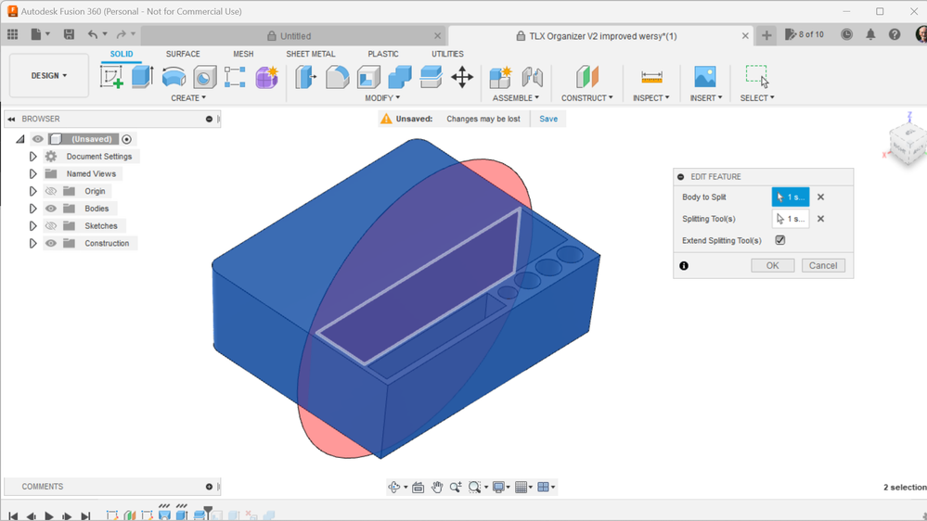Toggle Extend Splitting Tool(s) checkbox
Image resolution: width=927 pixels, height=521 pixels.
(780, 240)
